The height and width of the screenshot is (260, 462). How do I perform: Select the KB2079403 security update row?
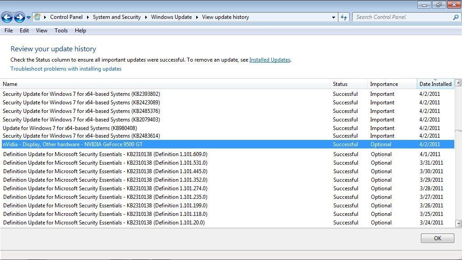pos(227,120)
